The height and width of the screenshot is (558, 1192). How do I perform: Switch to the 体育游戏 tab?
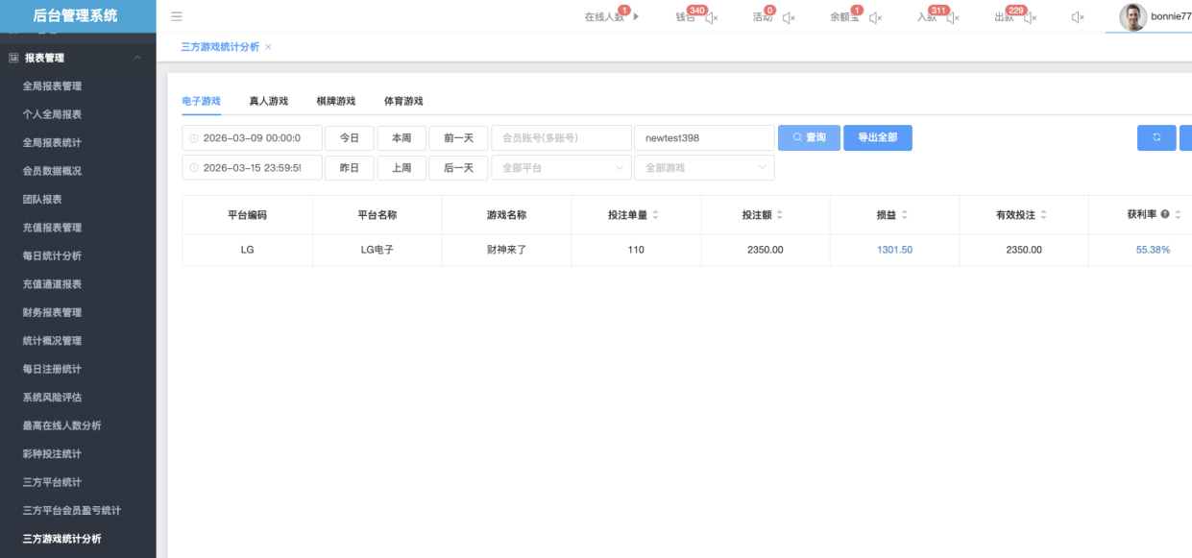coord(403,101)
